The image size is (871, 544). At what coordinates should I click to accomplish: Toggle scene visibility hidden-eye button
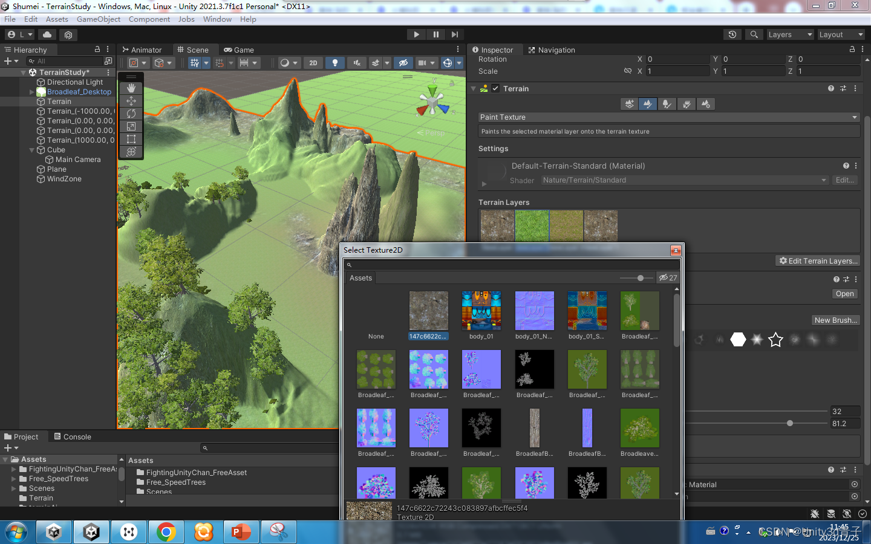pos(403,63)
